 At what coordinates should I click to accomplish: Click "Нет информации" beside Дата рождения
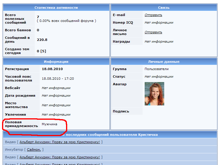point(56,95)
